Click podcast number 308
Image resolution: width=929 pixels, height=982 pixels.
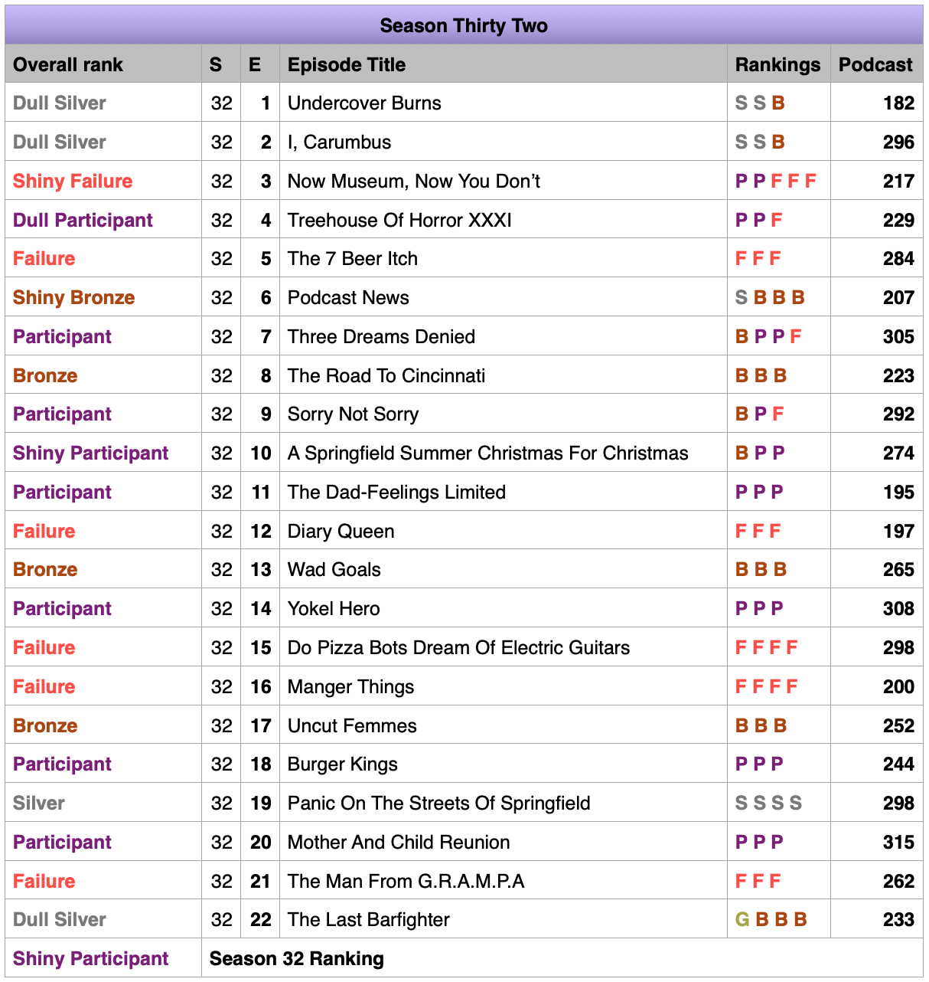pos(898,608)
